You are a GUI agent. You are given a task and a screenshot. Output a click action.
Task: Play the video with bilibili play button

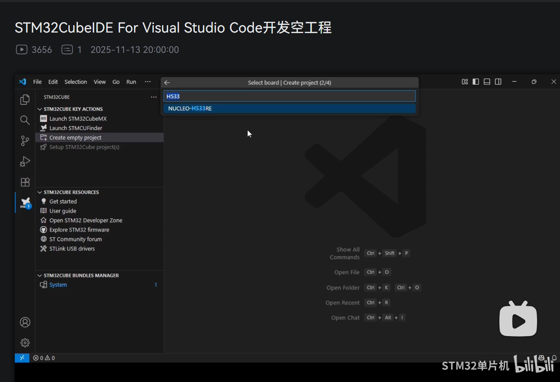(x=518, y=320)
